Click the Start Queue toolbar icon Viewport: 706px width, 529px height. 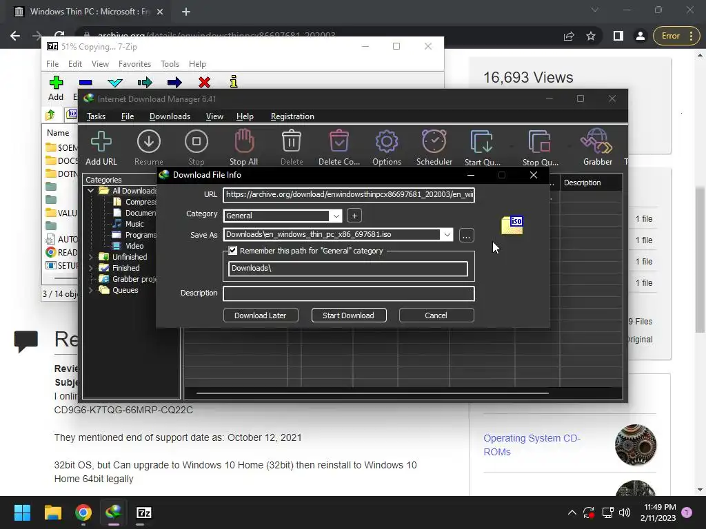tap(482, 142)
